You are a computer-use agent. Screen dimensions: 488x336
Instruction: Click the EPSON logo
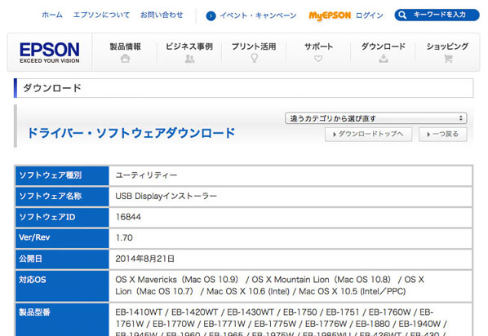[x=50, y=52]
